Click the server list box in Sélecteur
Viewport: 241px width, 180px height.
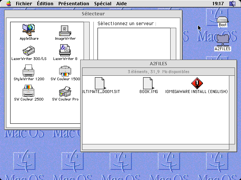pyautogui.click(x=134, y=44)
